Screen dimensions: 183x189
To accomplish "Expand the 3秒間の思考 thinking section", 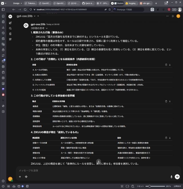I will tap(39, 28).
